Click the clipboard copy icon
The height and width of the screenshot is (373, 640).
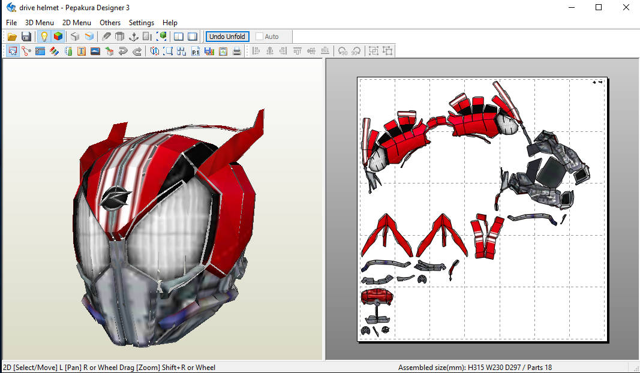pyautogui.click(x=223, y=51)
